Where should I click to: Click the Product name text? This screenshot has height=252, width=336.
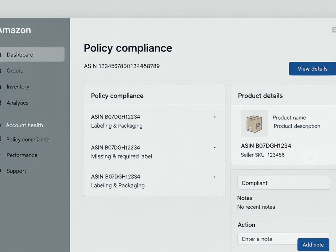point(289,118)
